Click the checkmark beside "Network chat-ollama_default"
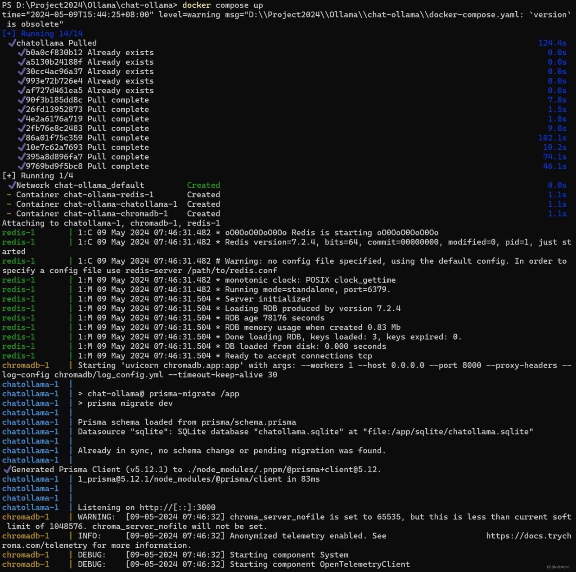 click(12, 185)
